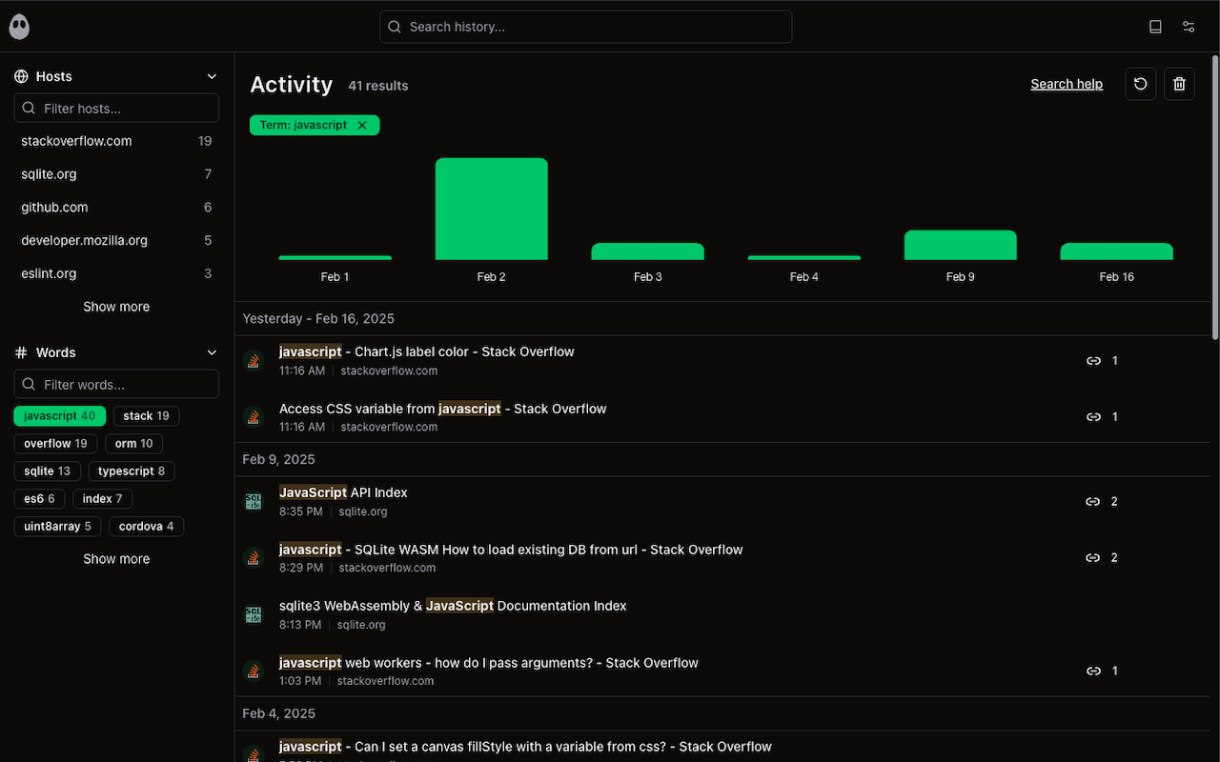Collapse the Words section chevron

(212, 352)
